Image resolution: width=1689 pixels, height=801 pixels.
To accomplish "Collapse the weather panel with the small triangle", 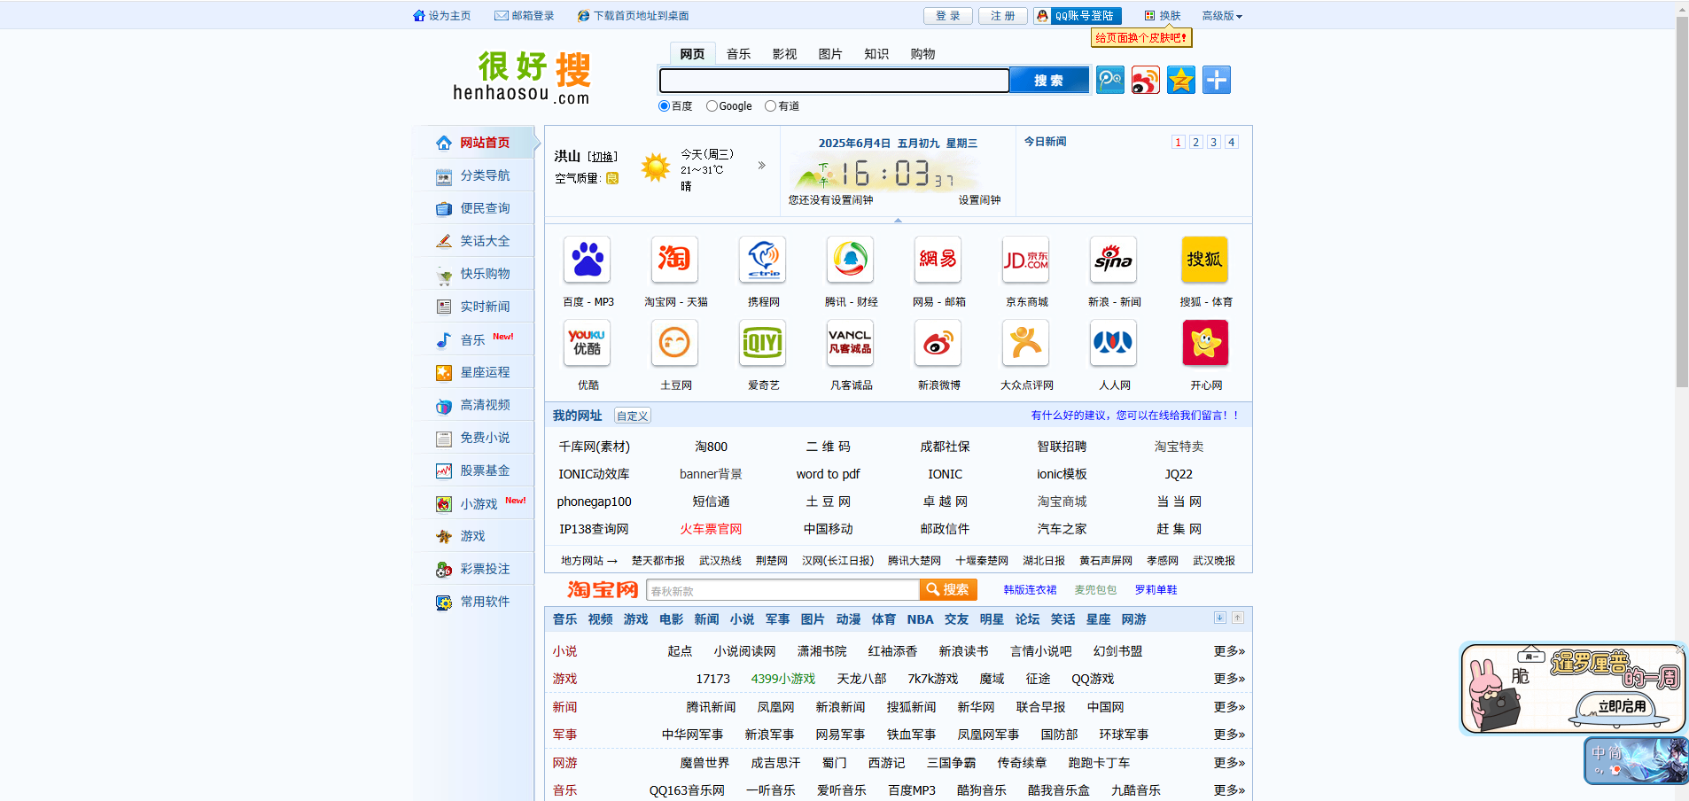I will 898,220.
